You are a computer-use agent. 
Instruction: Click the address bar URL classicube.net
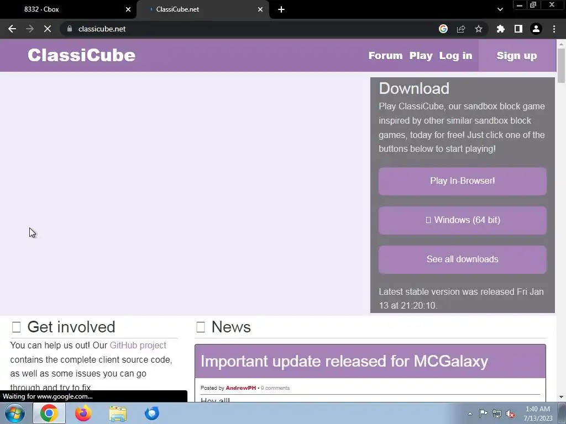coord(102,29)
